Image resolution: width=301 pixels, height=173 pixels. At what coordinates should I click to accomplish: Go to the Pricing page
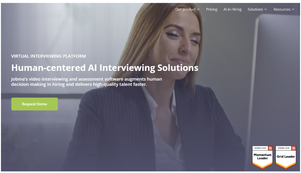click(x=212, y=9)
